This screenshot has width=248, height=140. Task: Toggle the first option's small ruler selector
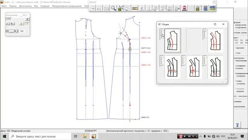162,34
